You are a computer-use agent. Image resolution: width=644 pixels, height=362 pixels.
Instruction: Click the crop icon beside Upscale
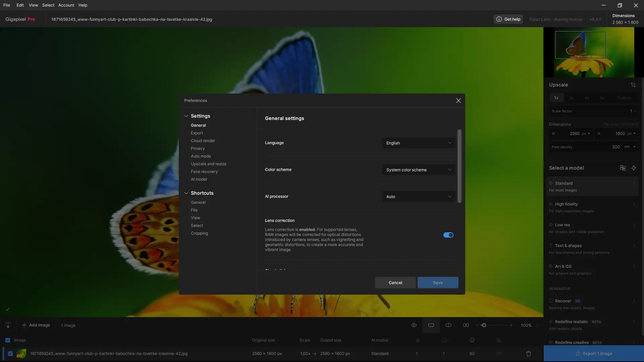pos(633,85)
